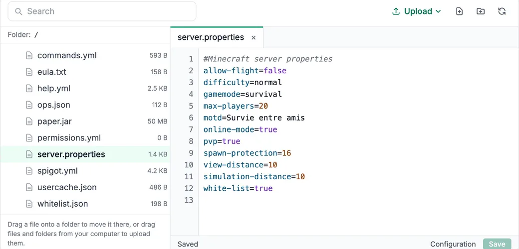Click the file icon beside commands.yml

point(29,55)
